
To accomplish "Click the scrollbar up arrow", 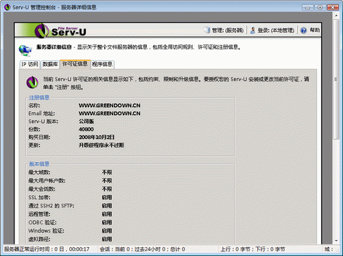I will click(336, 16).
